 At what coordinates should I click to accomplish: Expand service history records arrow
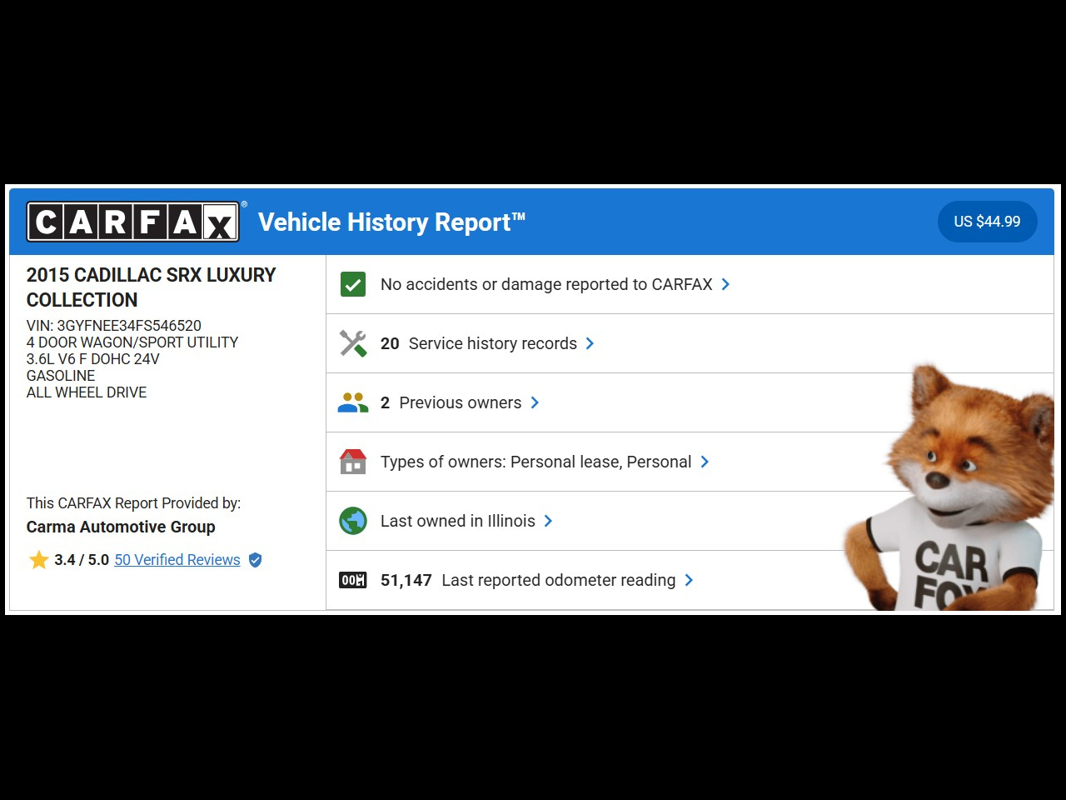pyautogui.click(x=590, y=343)
